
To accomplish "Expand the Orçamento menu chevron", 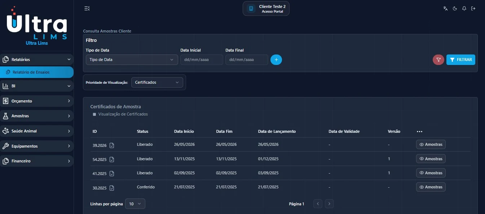I will [69, 101].
